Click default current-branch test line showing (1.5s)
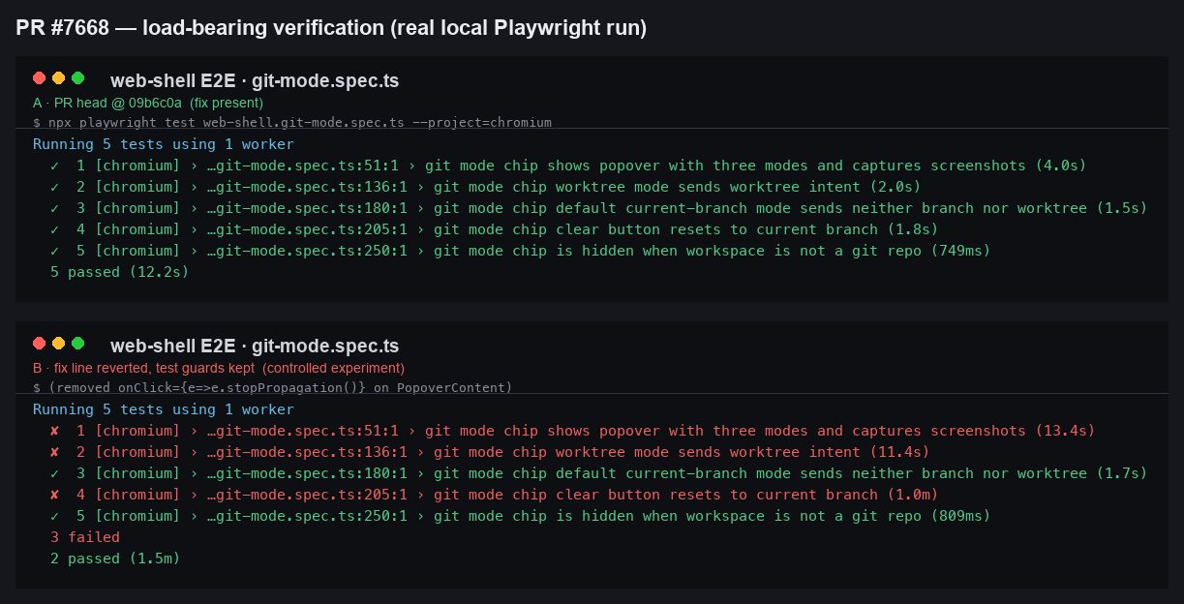Viewport: 1184px width, 604px height. click(x=598, y=208)
